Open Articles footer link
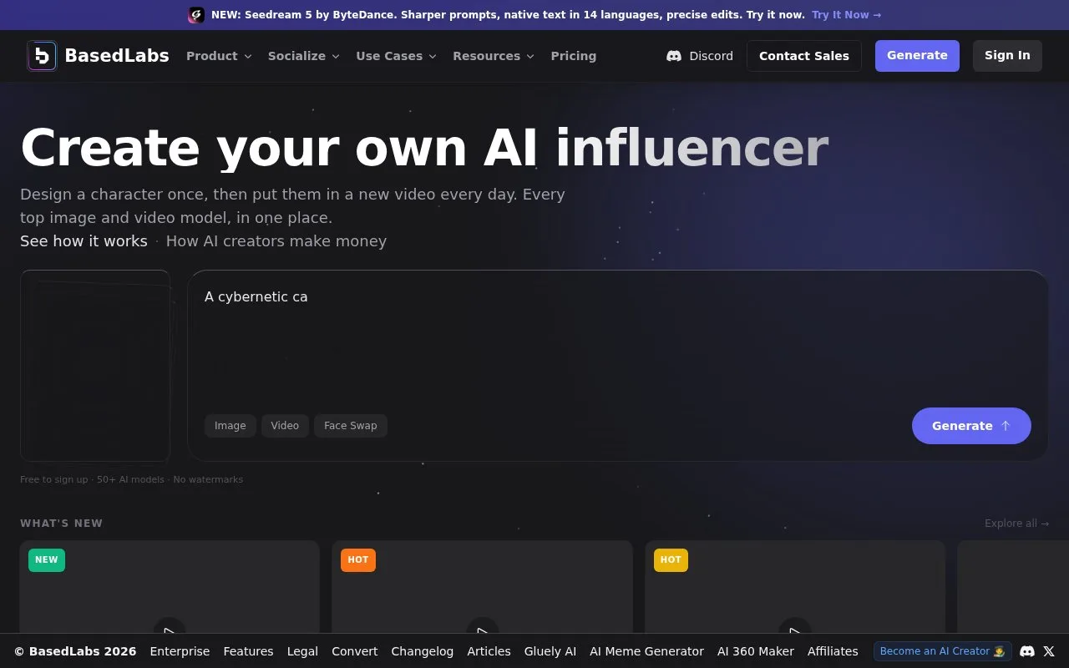The height and width of the screenshot is (668, 1069). [x=489, y=651]
